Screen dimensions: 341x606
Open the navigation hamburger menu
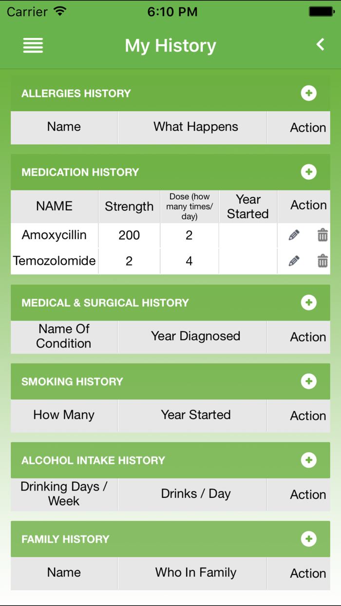point(33,45)
